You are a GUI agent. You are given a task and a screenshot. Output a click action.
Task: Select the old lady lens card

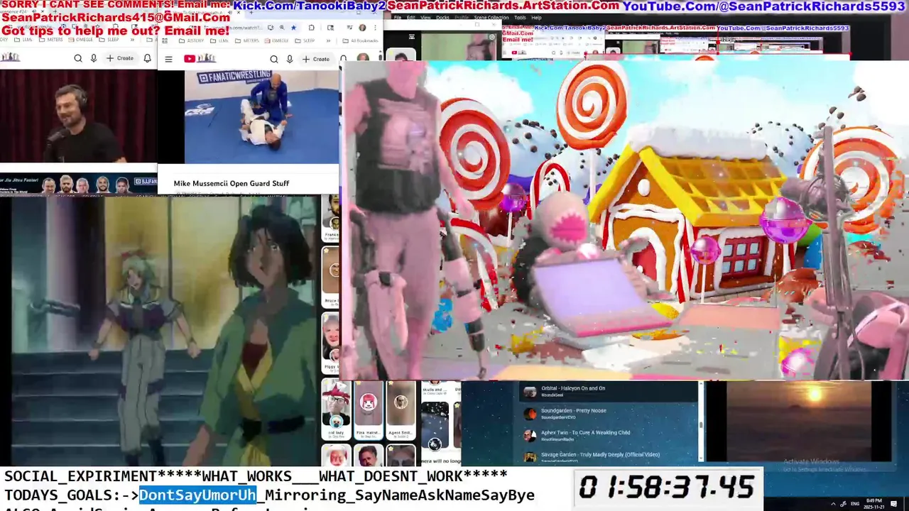[x=336, y=409]
